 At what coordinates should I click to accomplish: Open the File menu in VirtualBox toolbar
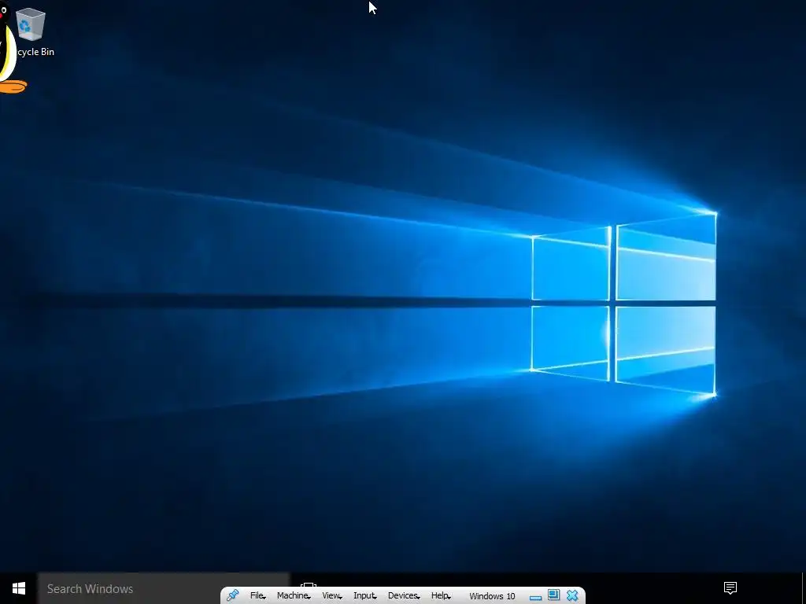(x=257, y=596)
